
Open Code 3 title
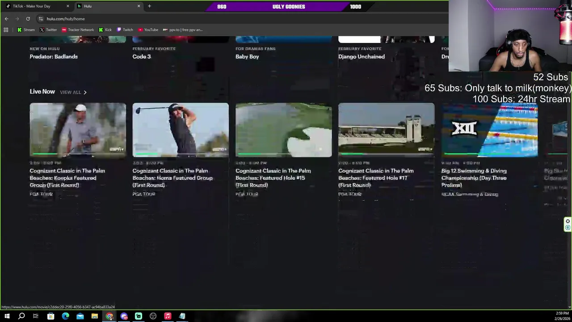pyautogui.click(x=142, y=57)
